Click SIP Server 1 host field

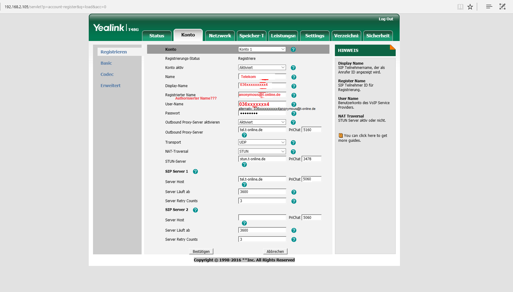(x=262, y=179)
